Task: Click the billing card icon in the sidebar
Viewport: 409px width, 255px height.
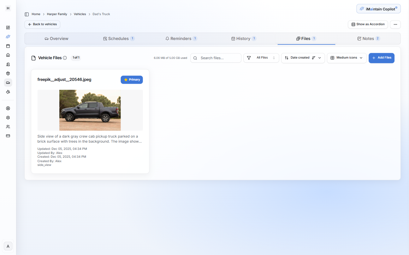Action: point(8,136)
